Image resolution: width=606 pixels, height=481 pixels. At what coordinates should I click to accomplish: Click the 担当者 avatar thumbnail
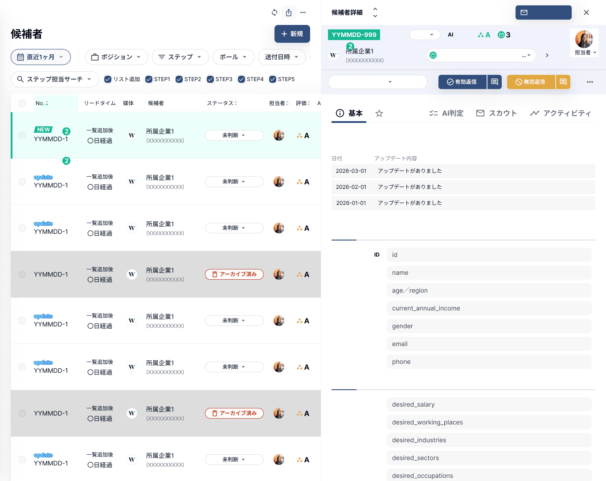(x=584, y=39)
